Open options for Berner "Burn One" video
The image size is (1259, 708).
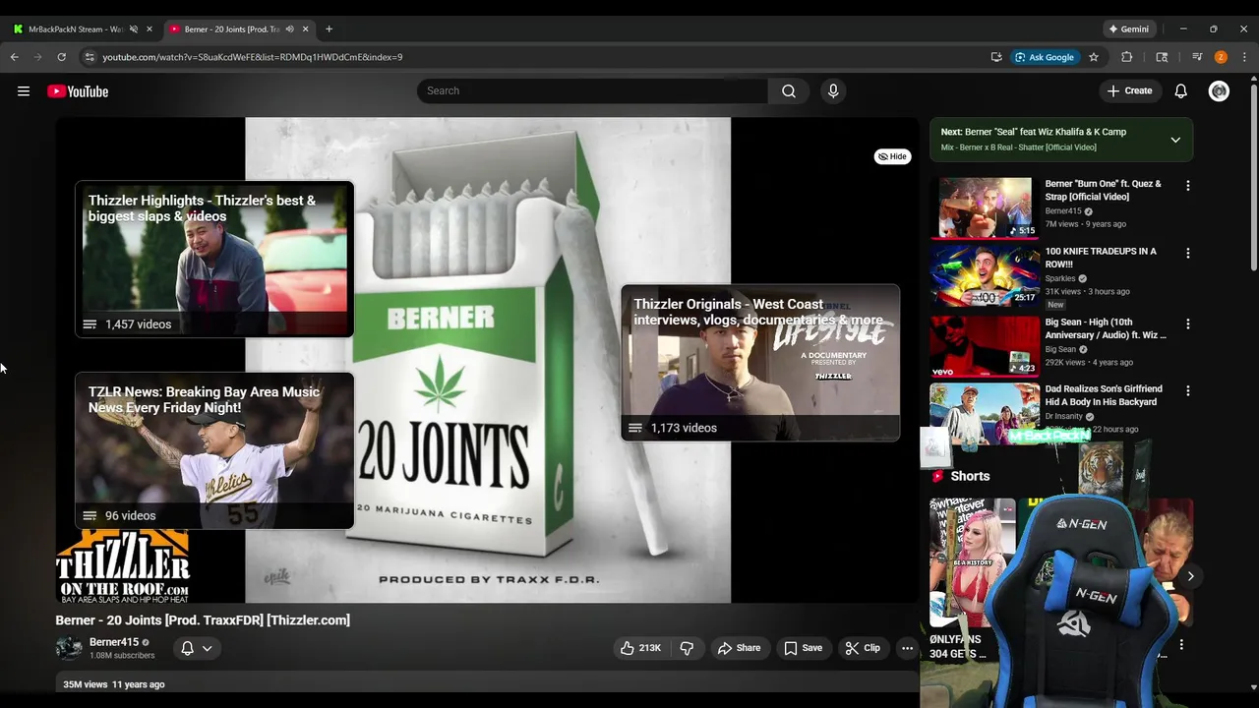point(1188,186)
